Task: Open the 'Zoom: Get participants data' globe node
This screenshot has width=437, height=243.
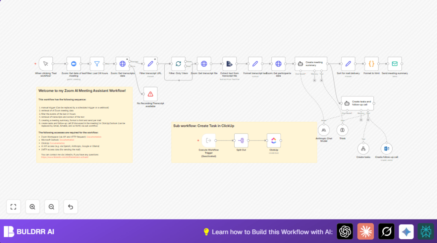Action: (278, 64)
